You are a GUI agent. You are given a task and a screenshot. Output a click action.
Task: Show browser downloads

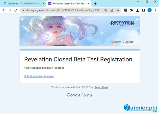click(137, 10)
